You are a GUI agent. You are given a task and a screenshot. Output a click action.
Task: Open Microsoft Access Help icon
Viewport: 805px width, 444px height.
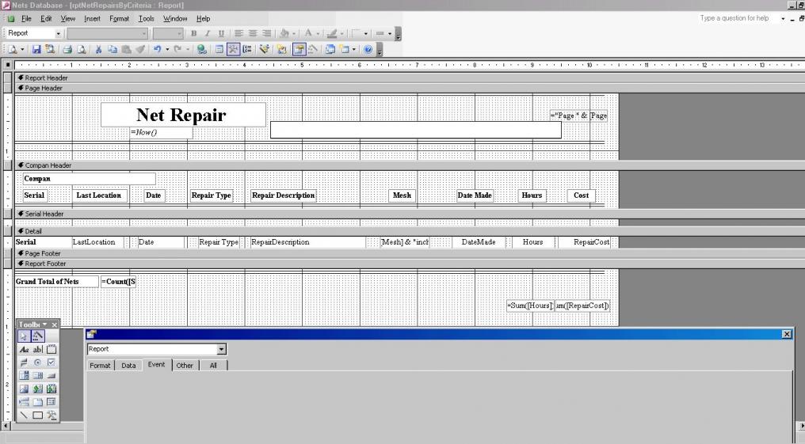(x=368, y=49)
